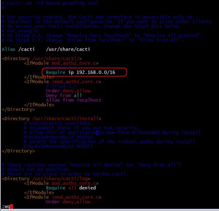Click 'Alias' keyword in the Alias line
This screenshot has width=219, height=211.
(x=9, y=49)
